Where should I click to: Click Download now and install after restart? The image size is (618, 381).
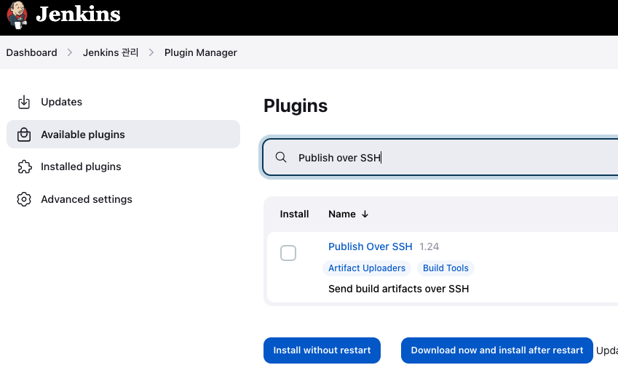497,350
